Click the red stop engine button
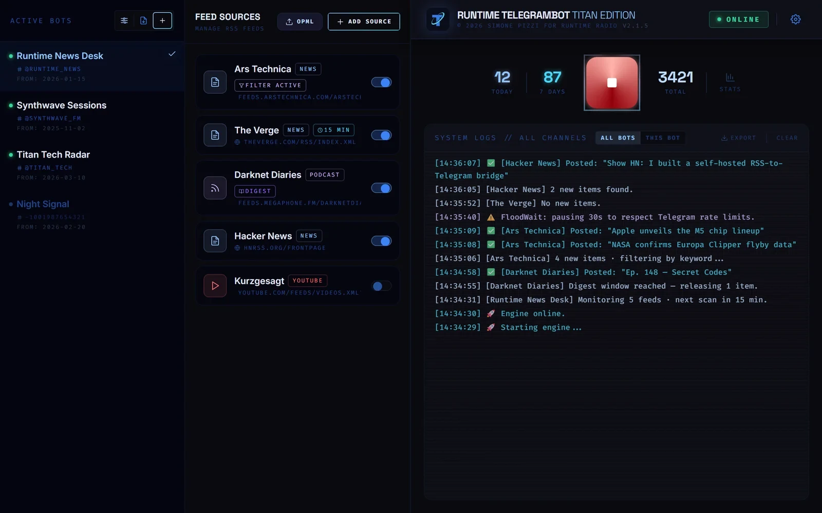Viewport: 822px width, 513px height. click(612, 83)
